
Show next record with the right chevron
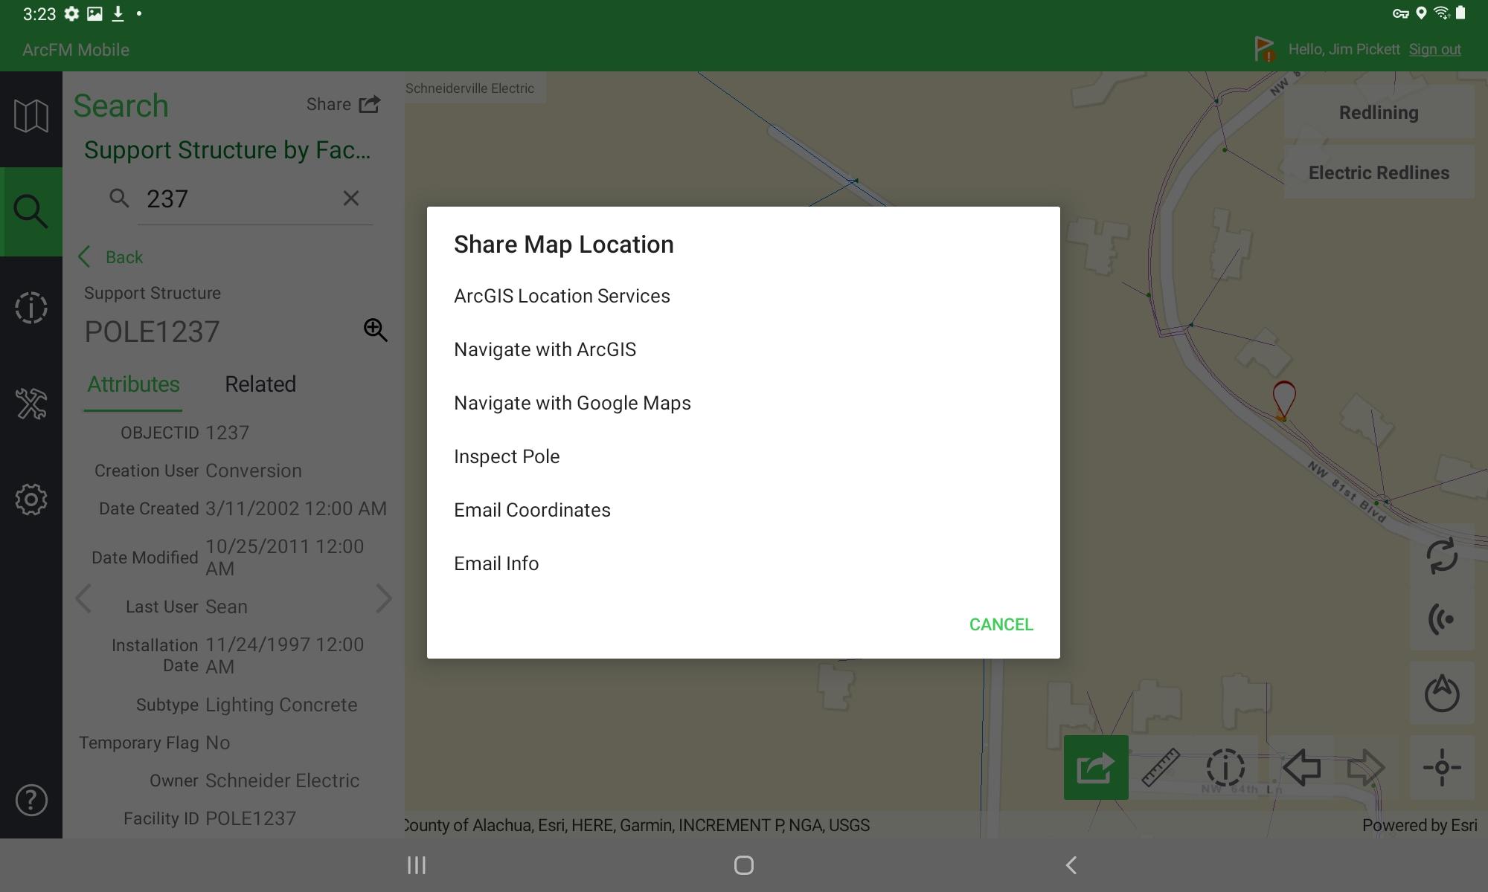pos(383,598)
